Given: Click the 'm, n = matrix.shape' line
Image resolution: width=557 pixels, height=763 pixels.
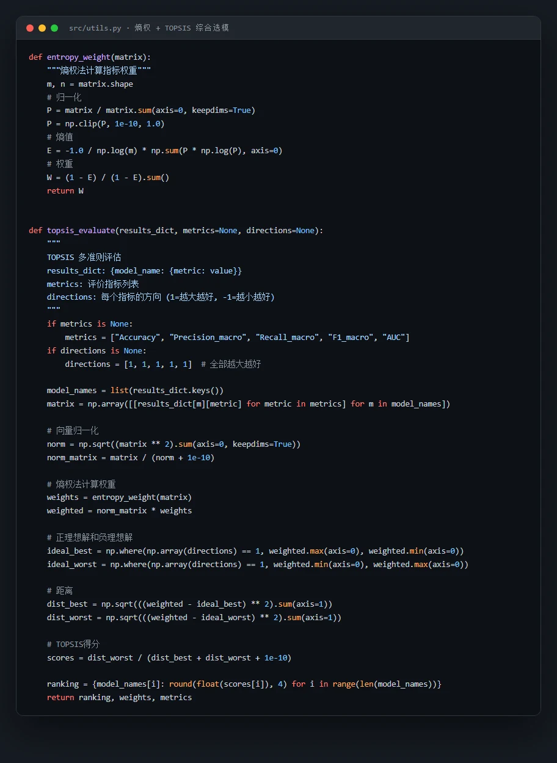Looking at the screenshot, I should 90,84.
